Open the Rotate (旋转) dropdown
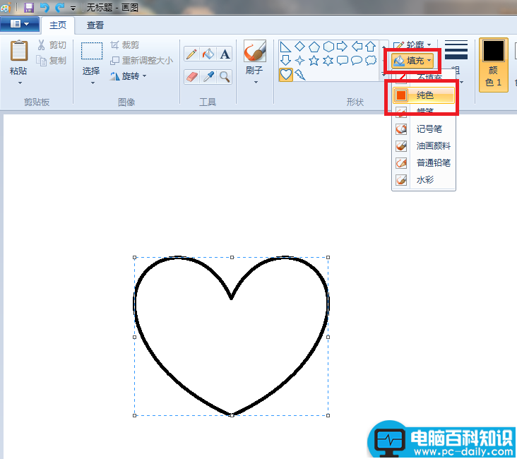Screen dimensions: 517x459 pos(129,76)
